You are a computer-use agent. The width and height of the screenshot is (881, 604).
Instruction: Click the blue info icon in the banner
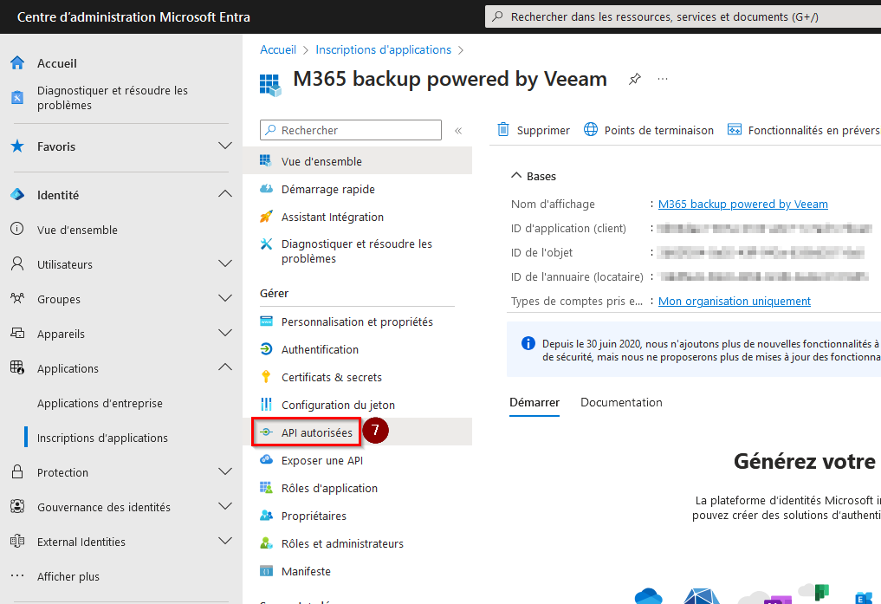click(528, 343)
